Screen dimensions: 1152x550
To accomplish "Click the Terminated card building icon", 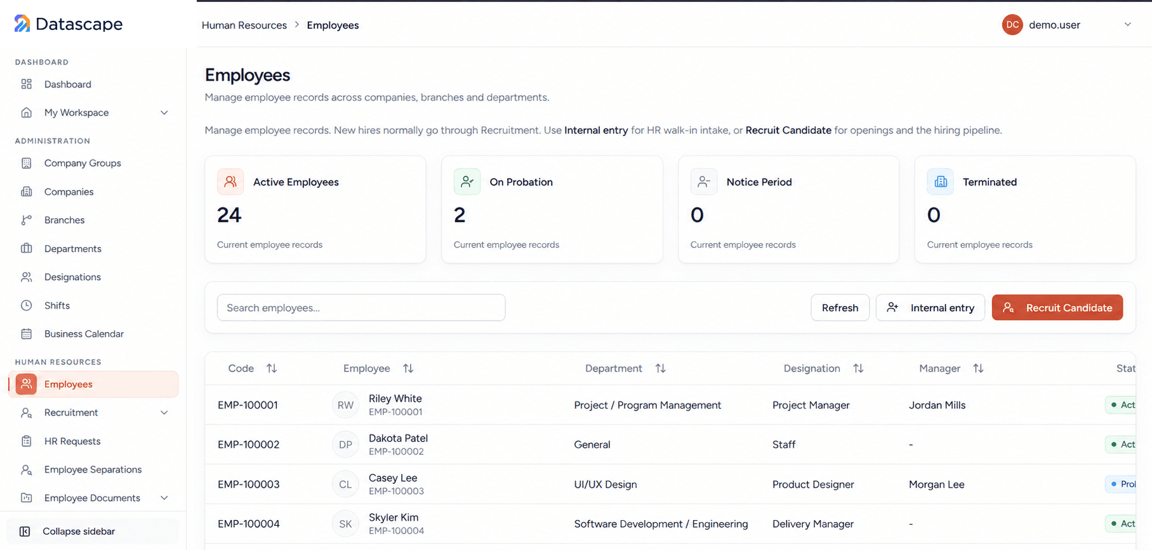I will (x=941, y=182).
